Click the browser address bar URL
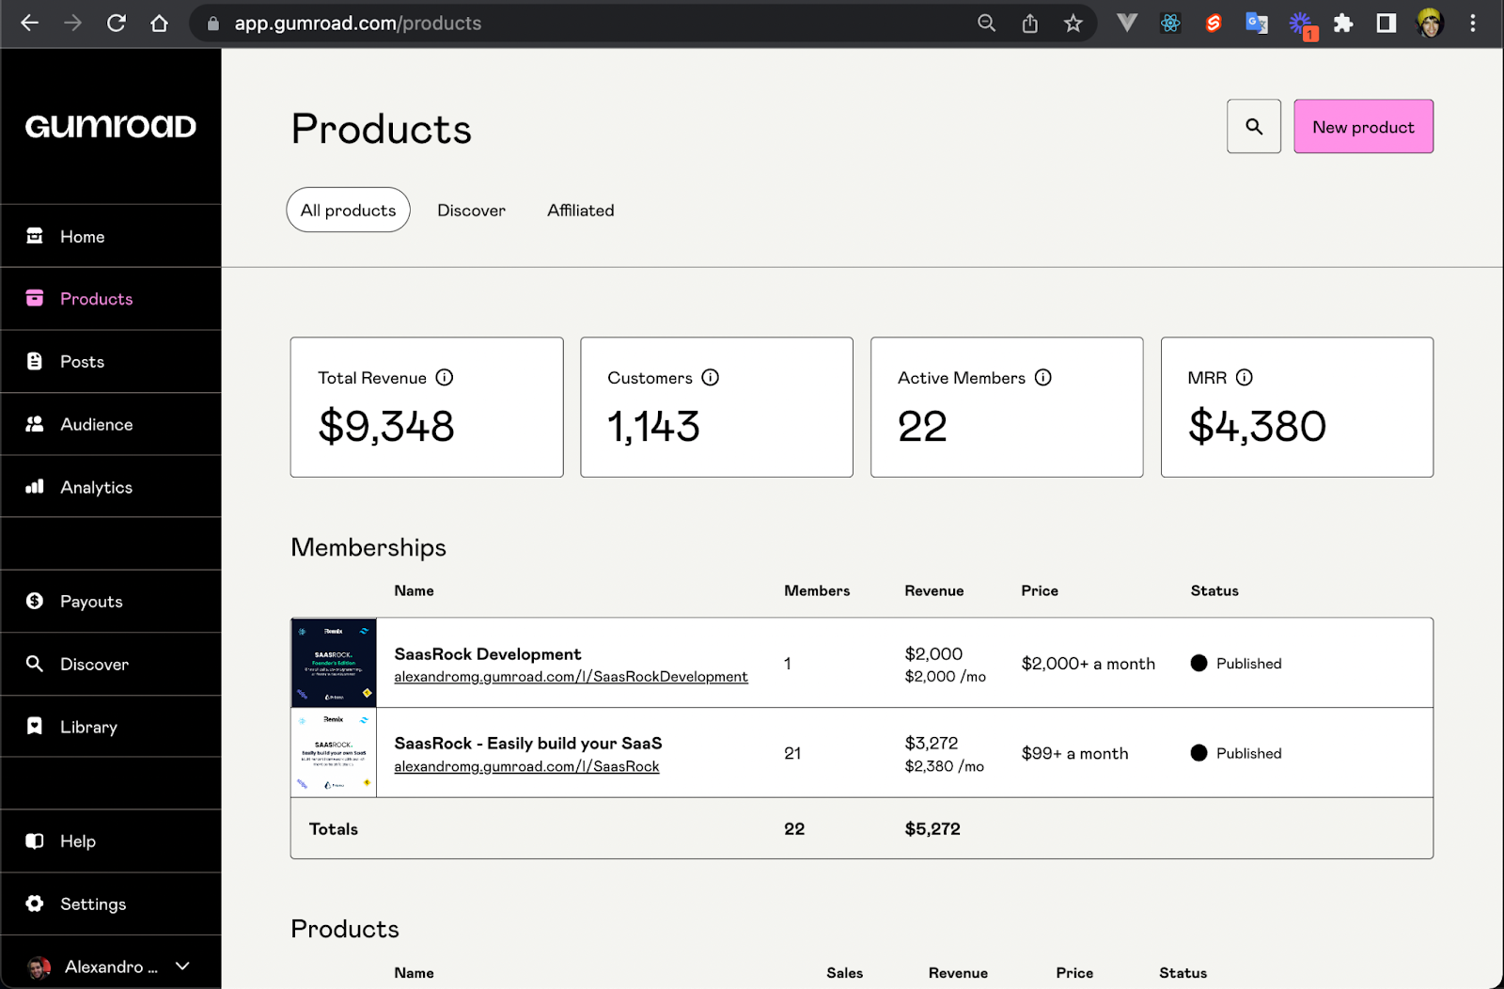This screenshot has width=1504, height=989. [x=357, y=24]
